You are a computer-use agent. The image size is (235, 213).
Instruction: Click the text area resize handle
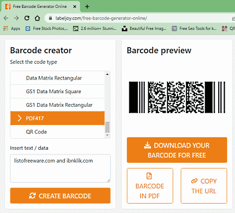point(109,181)
